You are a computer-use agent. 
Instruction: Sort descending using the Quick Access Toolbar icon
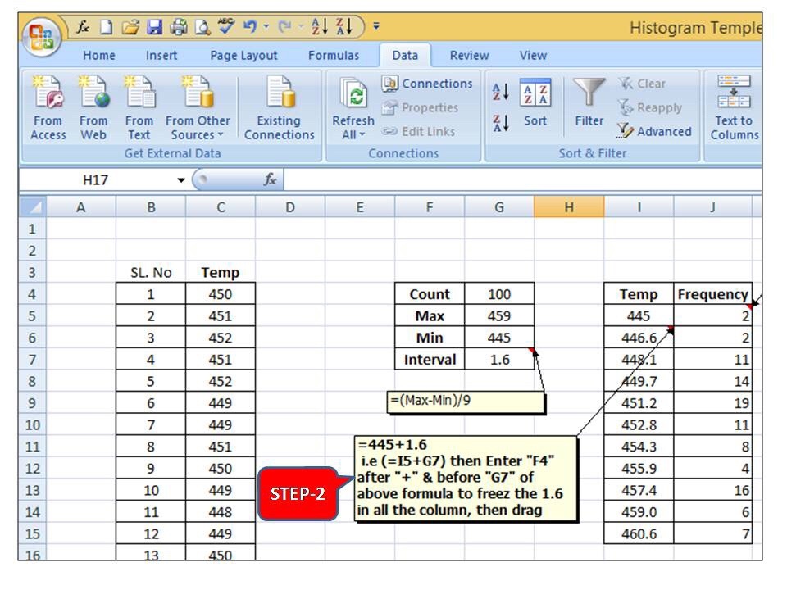[x=344, y=26]
